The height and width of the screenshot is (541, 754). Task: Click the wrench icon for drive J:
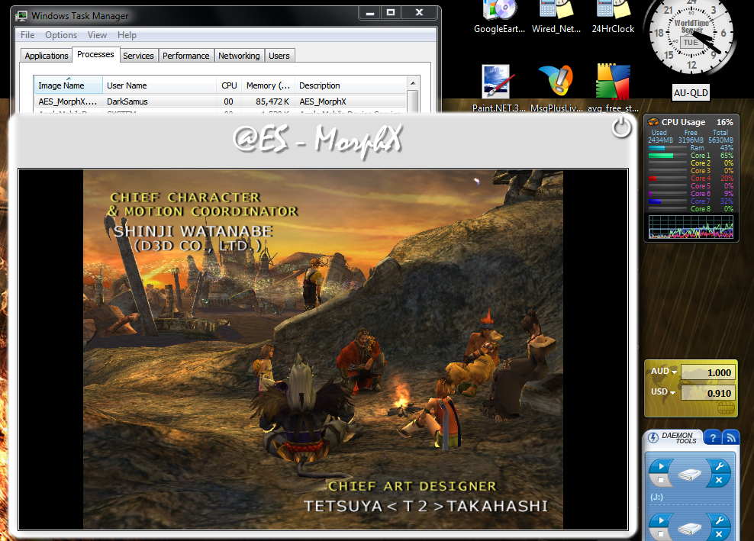(x=717, y=466)
